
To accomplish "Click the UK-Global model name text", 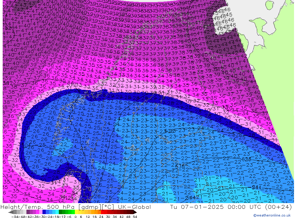I will (x=134, y=207).
